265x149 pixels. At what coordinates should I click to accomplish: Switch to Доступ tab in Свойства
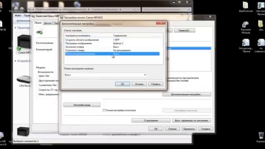[x=48, y=23]
